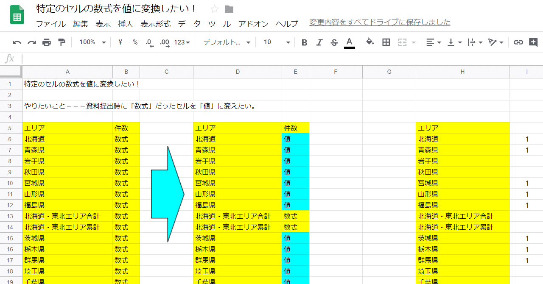Open the ヘルプ menu
This screenshot has width=543, height=284.
tap(287, 24)
